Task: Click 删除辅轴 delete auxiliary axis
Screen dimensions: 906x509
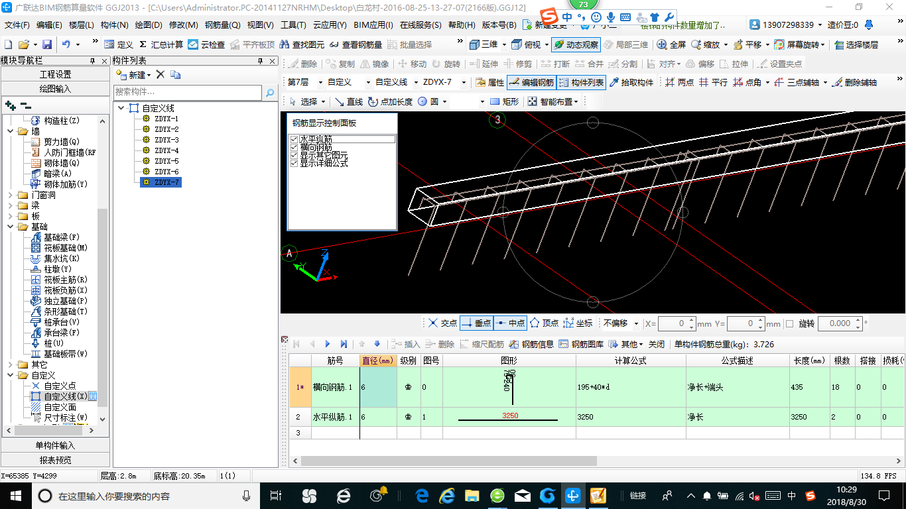Action: pos(854,83)
